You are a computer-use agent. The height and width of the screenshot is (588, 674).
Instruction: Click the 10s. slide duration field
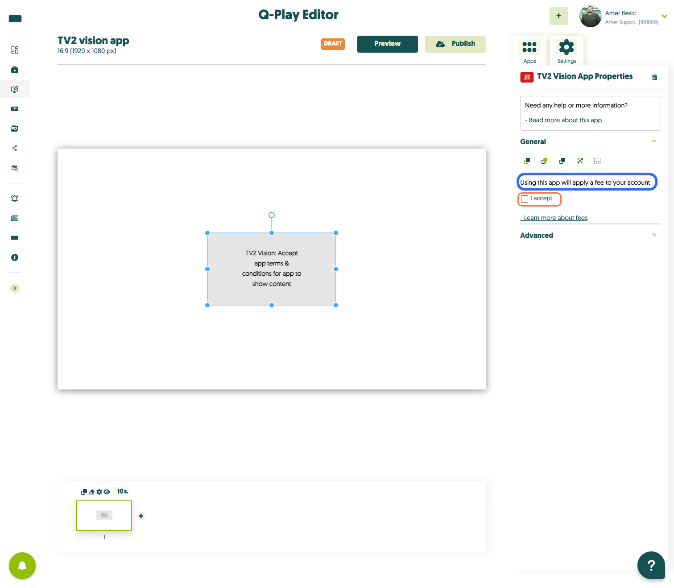pyautogui.click(x=123, y=491)
